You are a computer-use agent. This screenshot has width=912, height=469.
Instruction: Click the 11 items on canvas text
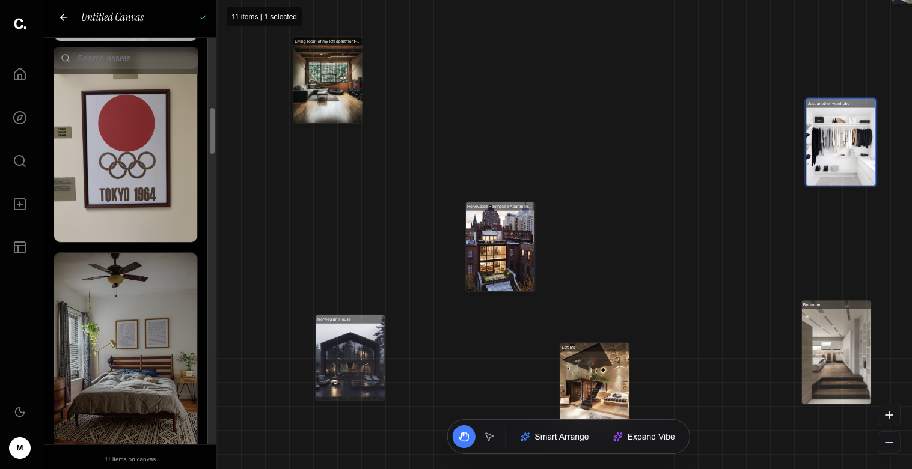(x=130, y=459)
